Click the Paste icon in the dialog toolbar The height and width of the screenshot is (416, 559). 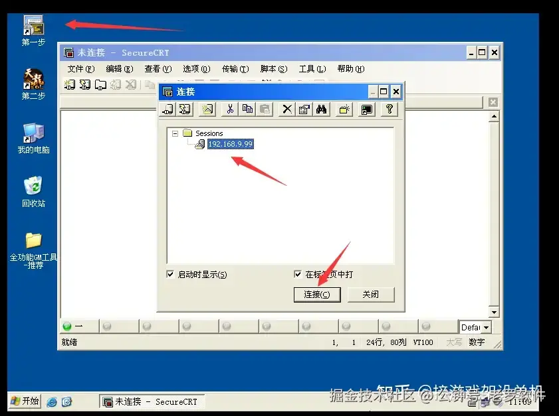[265, 109]
